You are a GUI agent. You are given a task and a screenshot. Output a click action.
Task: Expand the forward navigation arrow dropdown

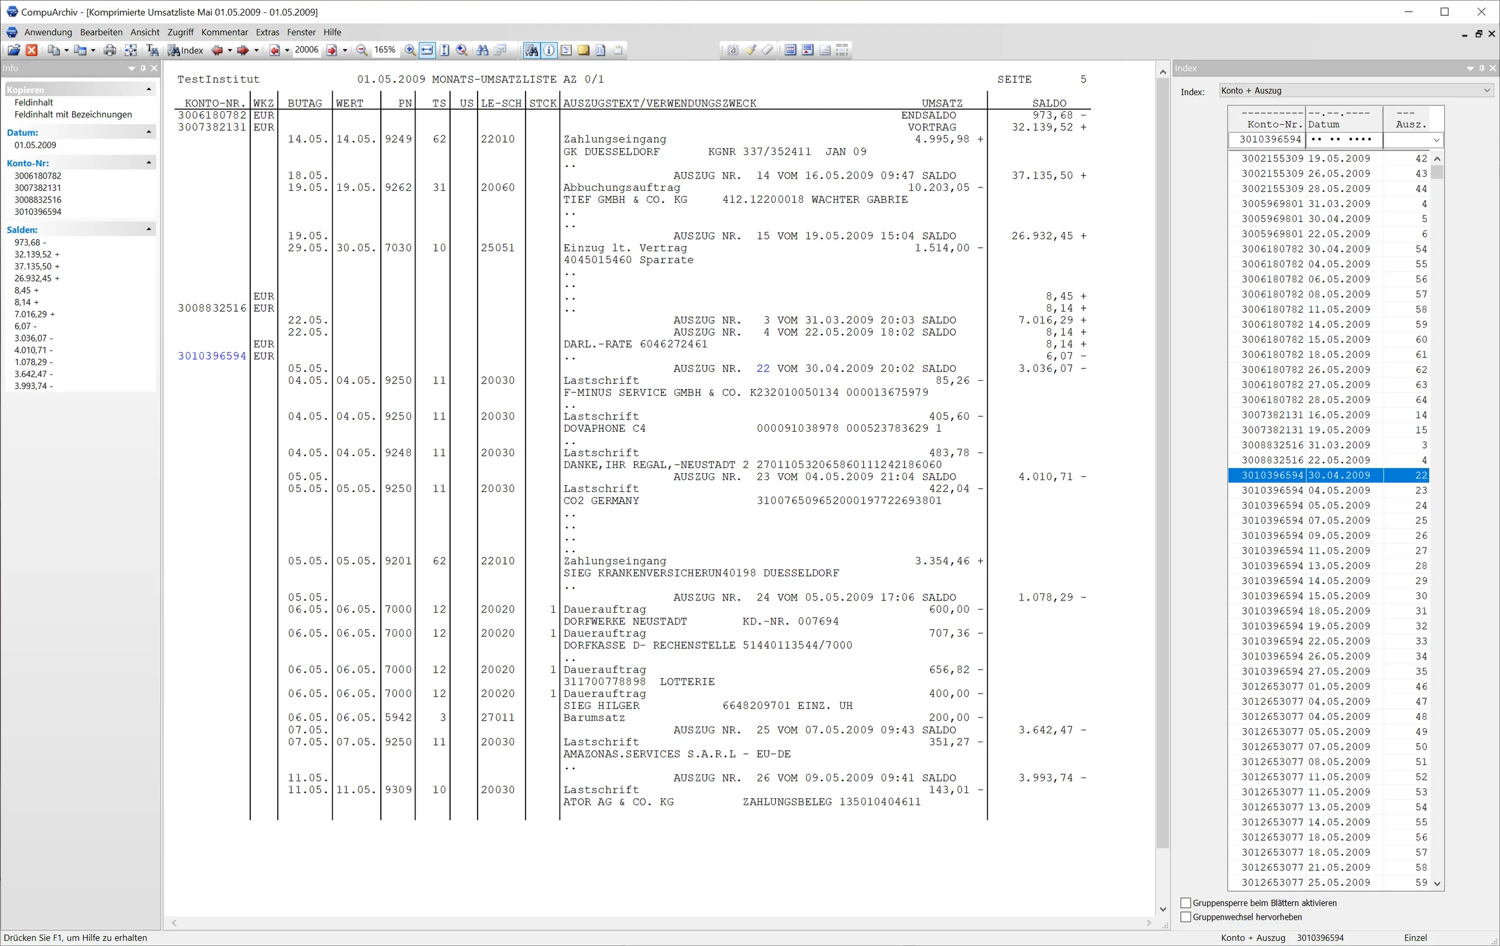(x=256, y=50)
